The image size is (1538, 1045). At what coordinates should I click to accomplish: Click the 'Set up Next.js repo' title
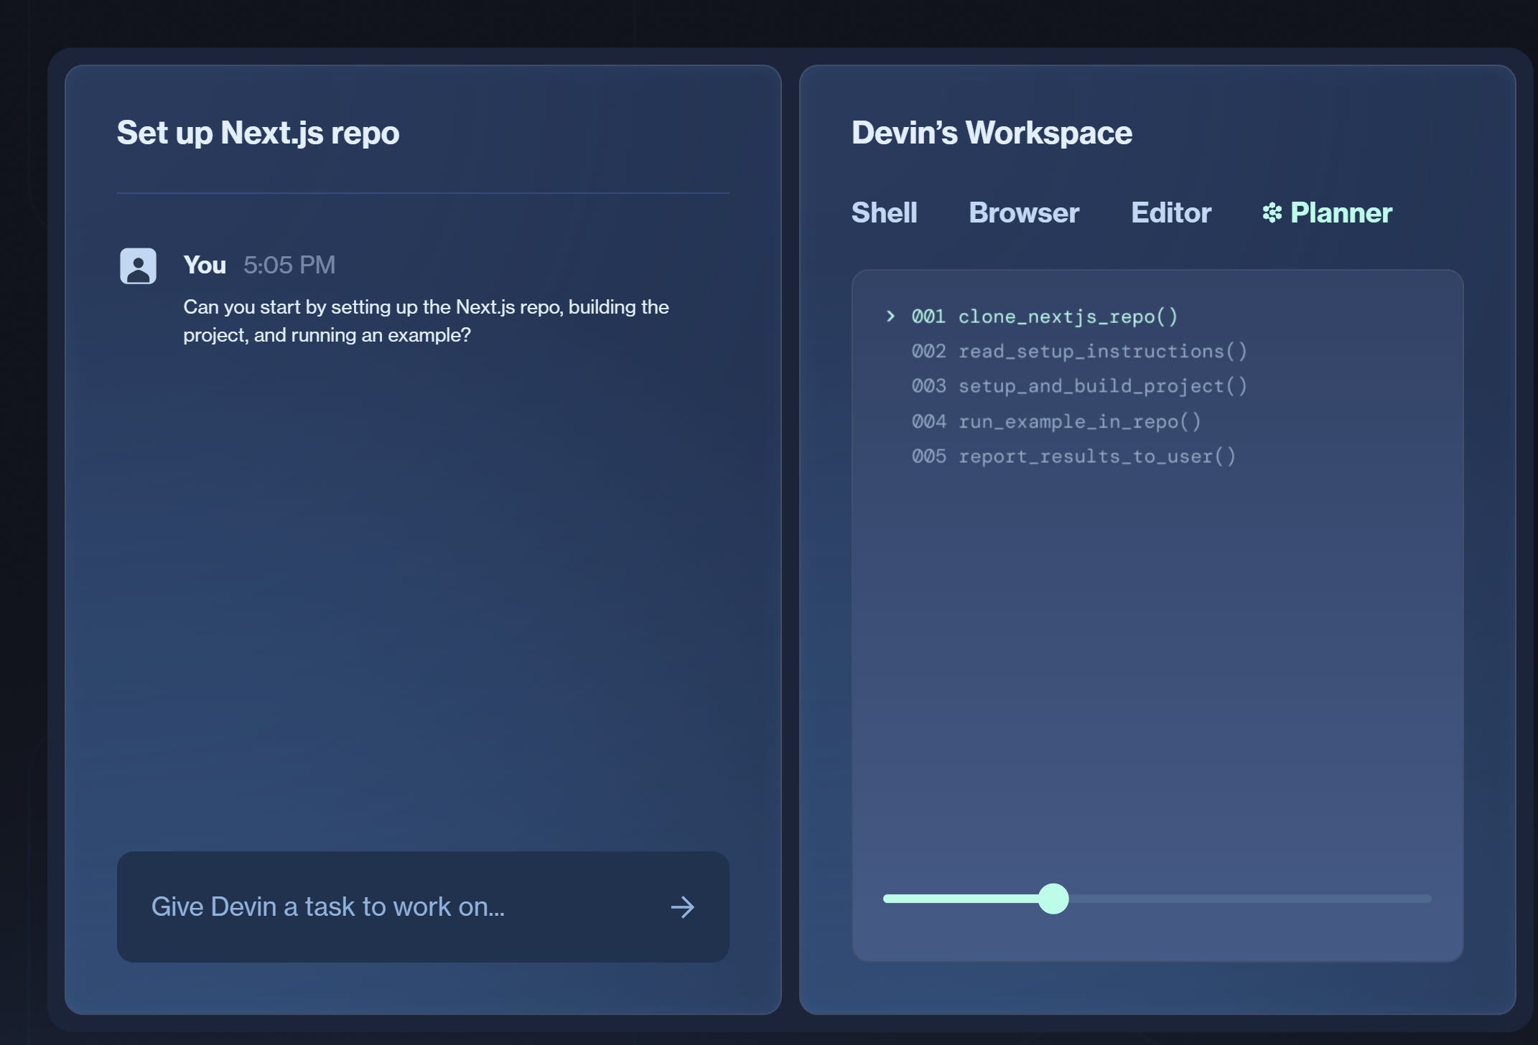258,133
